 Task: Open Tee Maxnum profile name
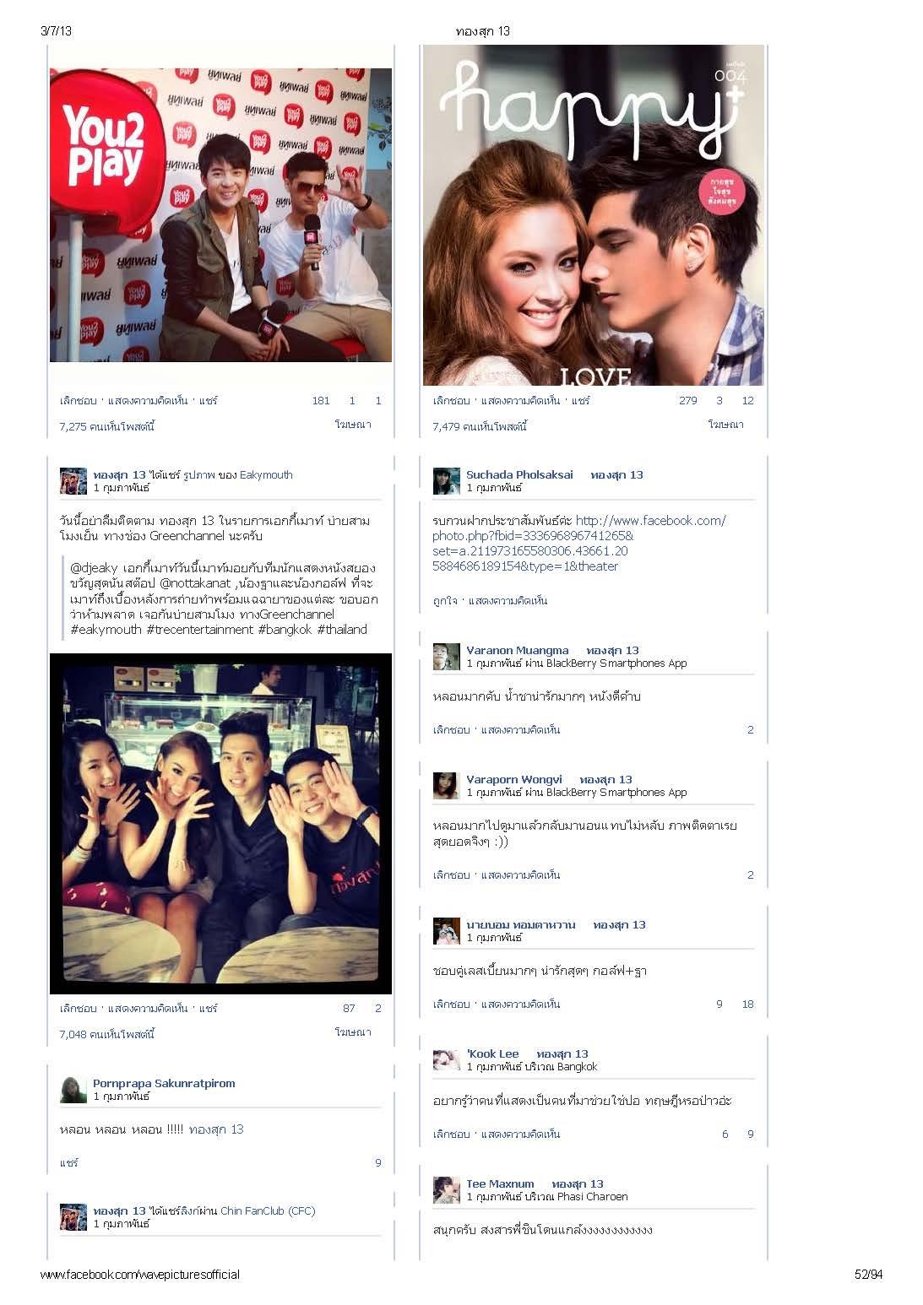tap(500, 1184)
